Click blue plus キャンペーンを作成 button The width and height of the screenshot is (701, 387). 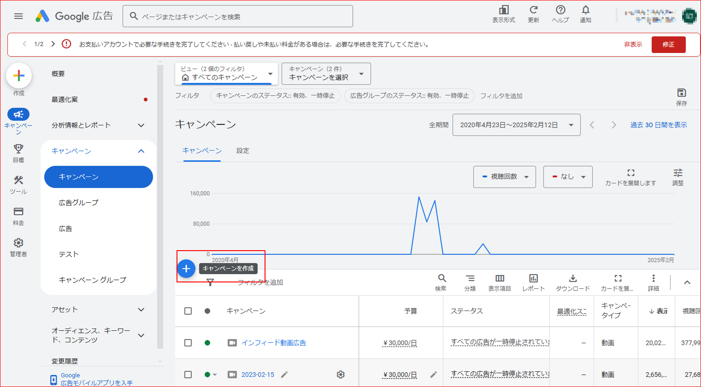click(x=186, y=269)
